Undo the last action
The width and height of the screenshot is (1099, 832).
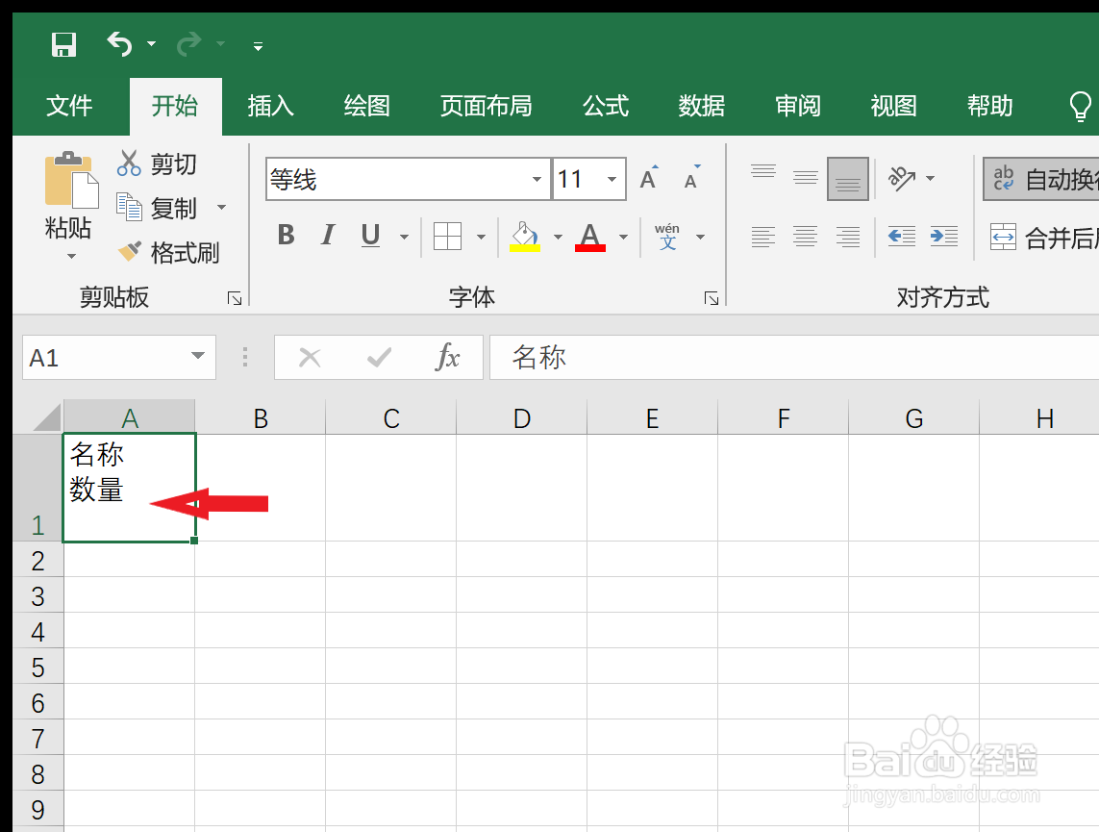[x=120, y=44]
